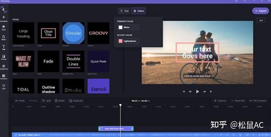Open the Stock library in sidebar

pos(4,28)
